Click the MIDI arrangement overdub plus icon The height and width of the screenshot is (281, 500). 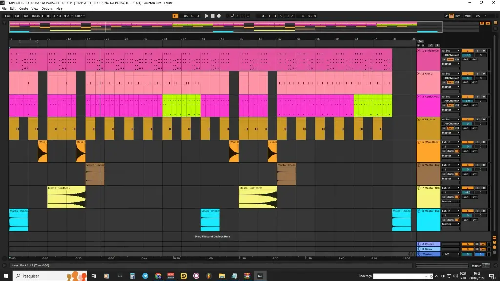[x=228, y=16]
